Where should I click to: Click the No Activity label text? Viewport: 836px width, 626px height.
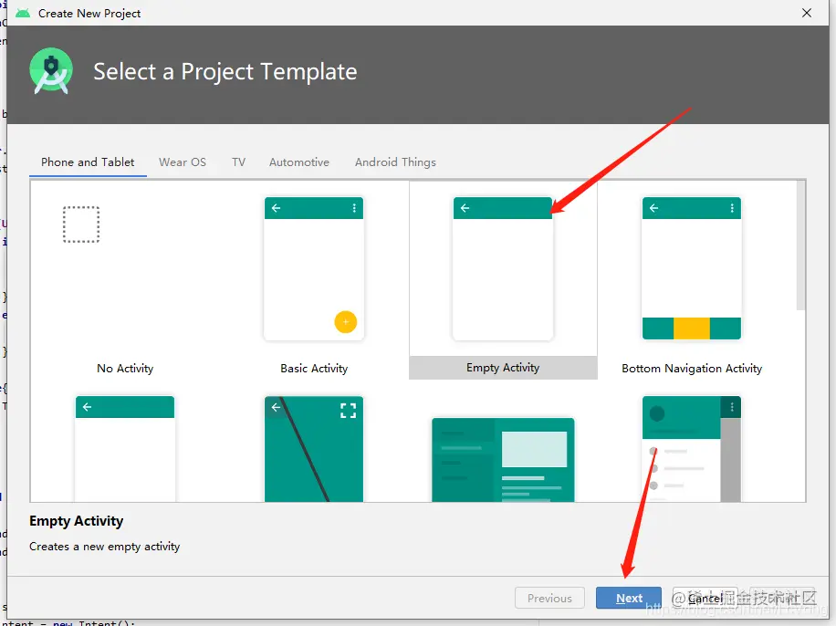pos(125,369)
